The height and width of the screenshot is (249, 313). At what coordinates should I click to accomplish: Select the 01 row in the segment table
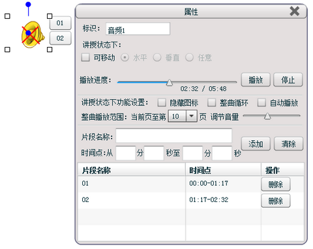pos(191,184)
